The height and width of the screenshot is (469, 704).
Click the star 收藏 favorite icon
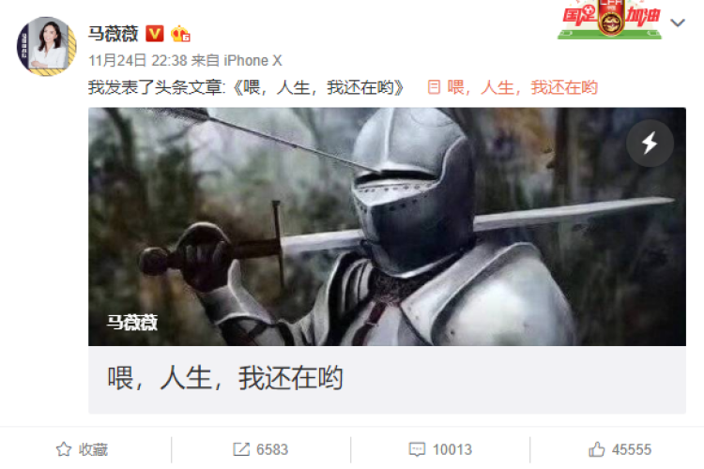pos(64,449)
